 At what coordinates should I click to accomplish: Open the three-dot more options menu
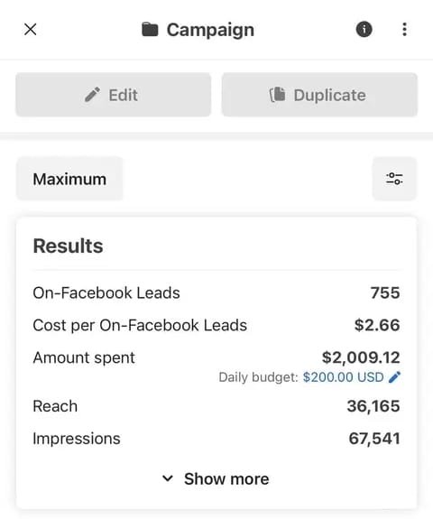(404, 30)
